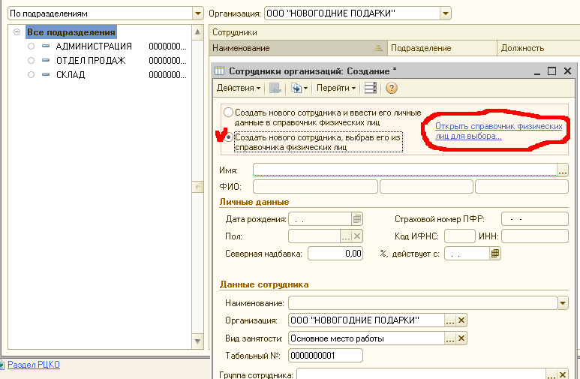Image resolution: width=580 pixels, height=379 pixels.
Task: Sort by the Должность column header
Action: [x=539, y=48]
